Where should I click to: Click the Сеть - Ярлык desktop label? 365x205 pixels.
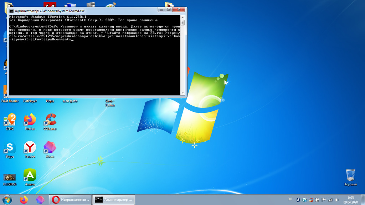[x=110, y=103]
